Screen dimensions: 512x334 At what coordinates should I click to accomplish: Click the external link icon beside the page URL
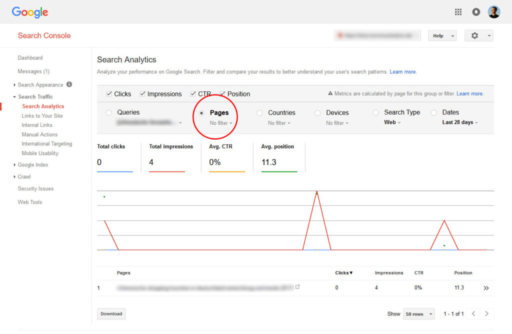coord(297,287)
